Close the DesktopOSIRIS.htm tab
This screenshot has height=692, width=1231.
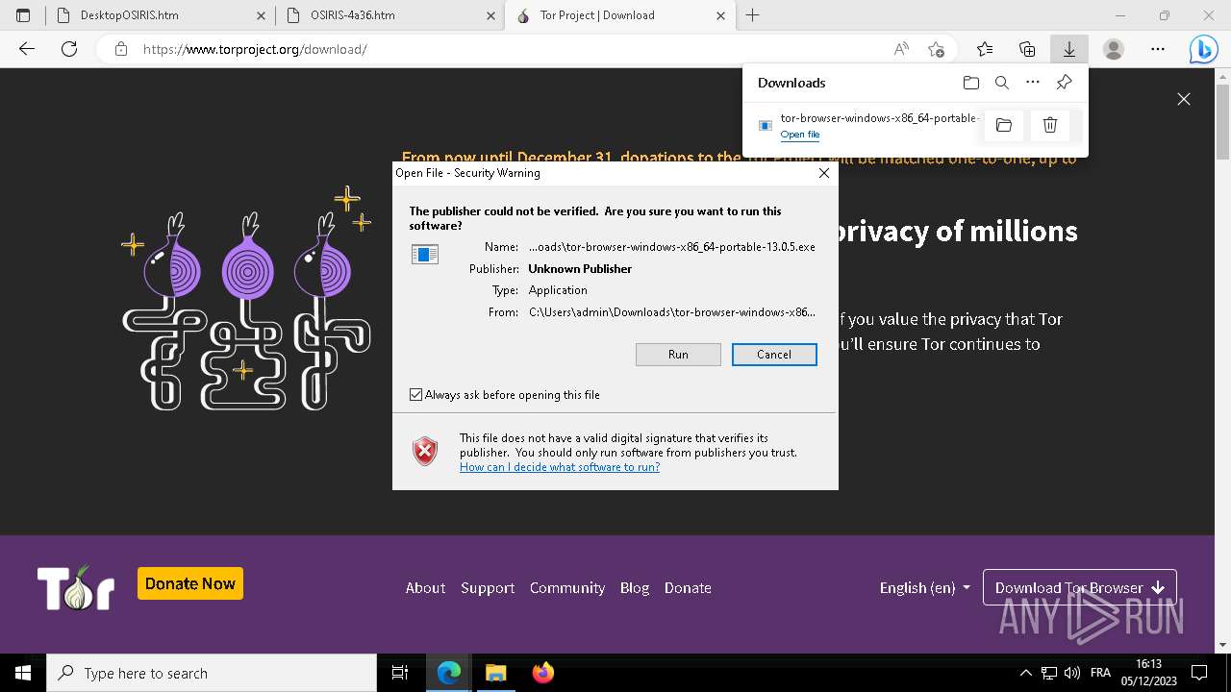tap(262, 15)
